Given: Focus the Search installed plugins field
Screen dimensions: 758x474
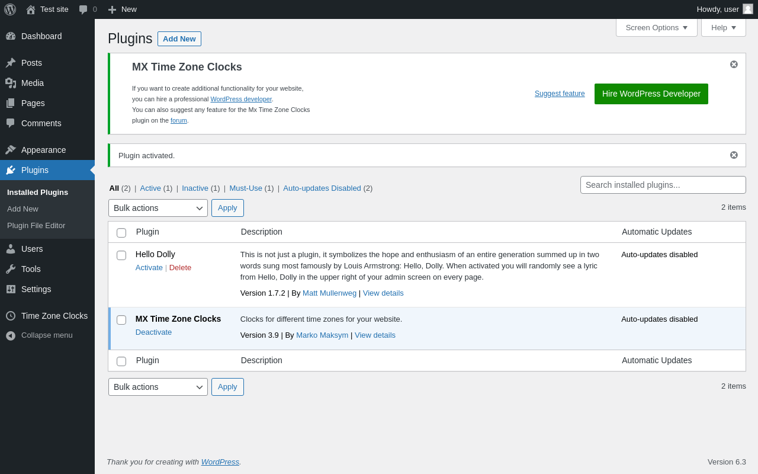Looking at the screenshot, I should click(x=663, y=185).
